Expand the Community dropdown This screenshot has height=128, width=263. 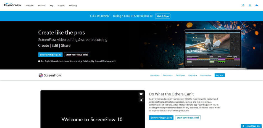[x=206, y=75]
